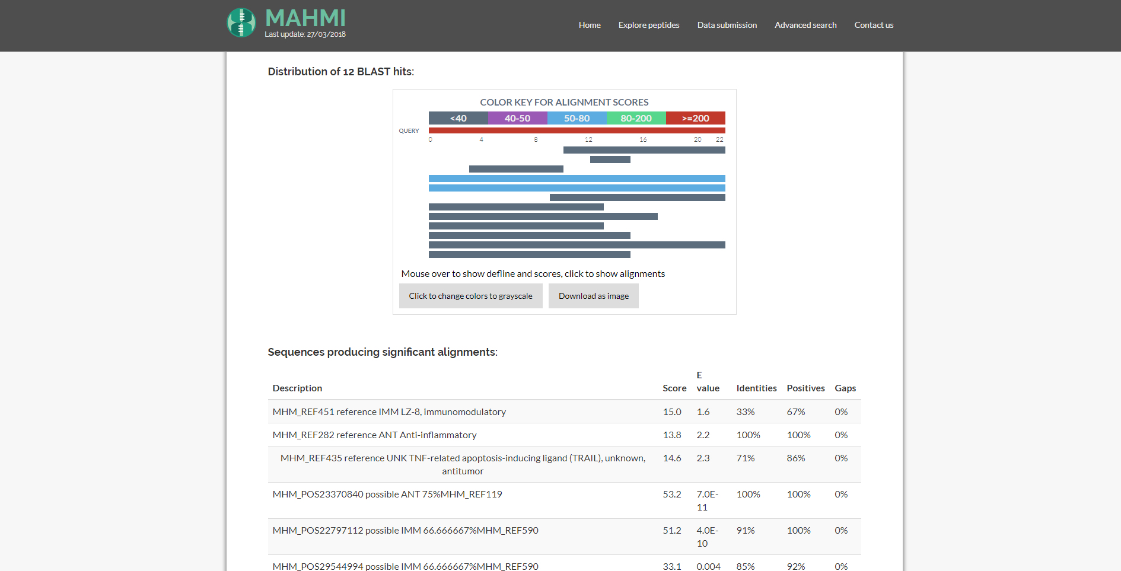Image resolution: width=1121 pixels, height=571 pixels.
Task: Click the topmost gray alignment hit bar
Action: [x=644, y=150]
